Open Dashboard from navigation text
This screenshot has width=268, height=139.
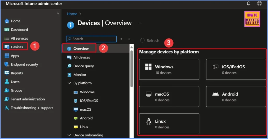[x=19, y=30]
